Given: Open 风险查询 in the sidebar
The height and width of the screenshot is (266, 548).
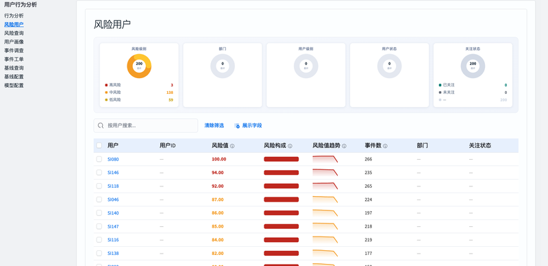Looking at the screenshot, I should coord(14,33).
